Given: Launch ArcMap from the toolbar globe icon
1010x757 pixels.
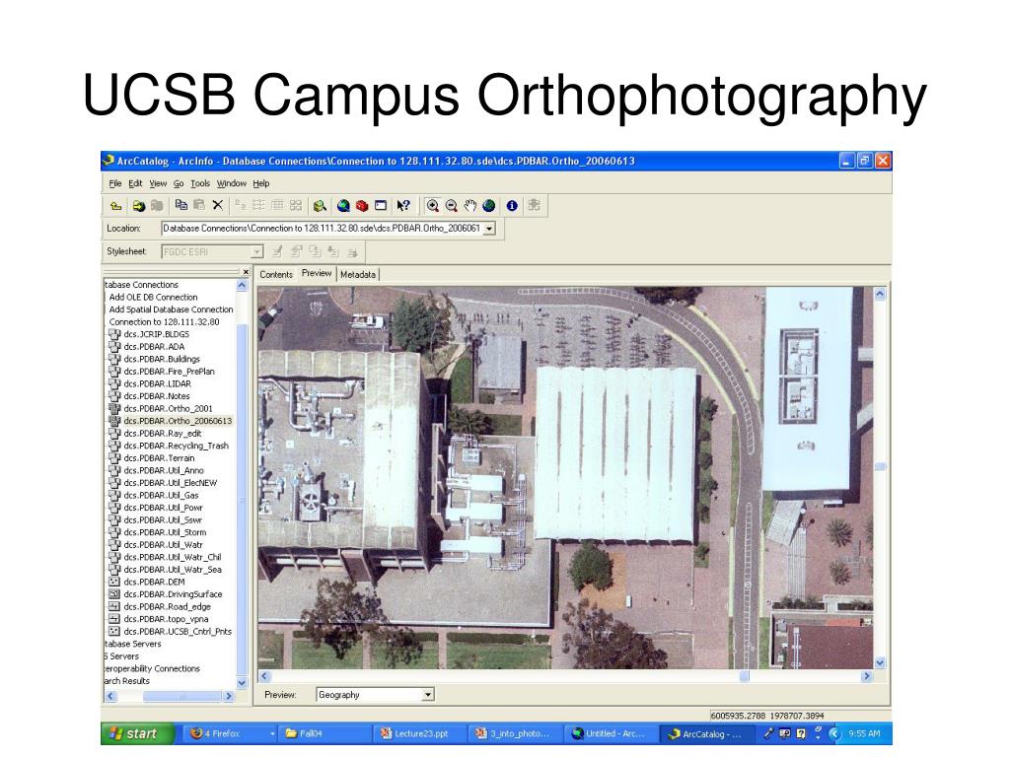Looking at the screenshot, I should 343,206.
